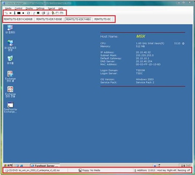Click the downward arrow toolbar icon
The image size is (195, 175).
(15, 13)
